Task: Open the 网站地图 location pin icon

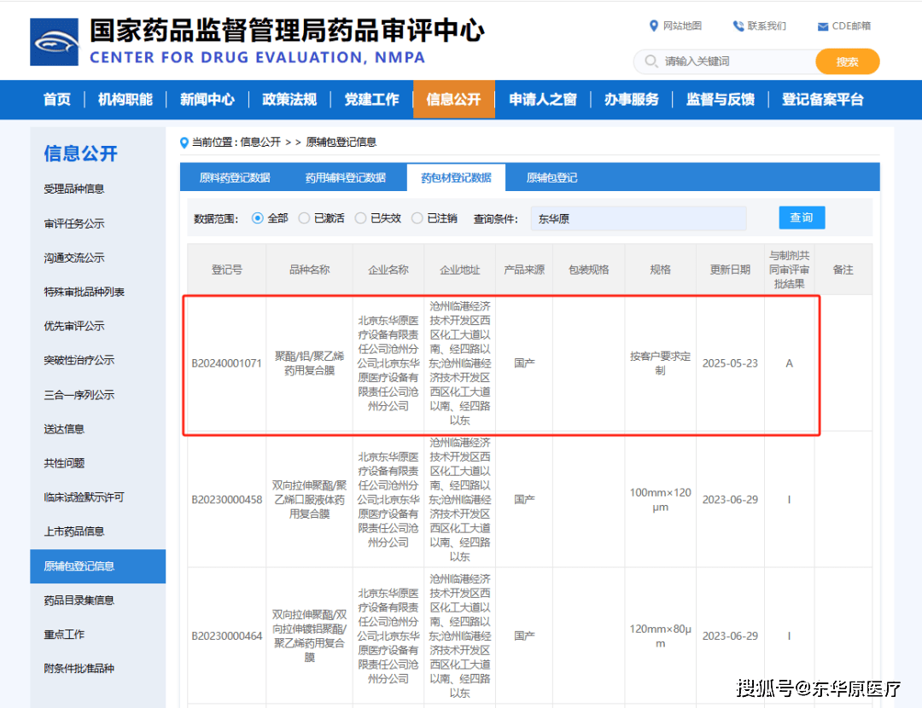Action: coord(654,26)
